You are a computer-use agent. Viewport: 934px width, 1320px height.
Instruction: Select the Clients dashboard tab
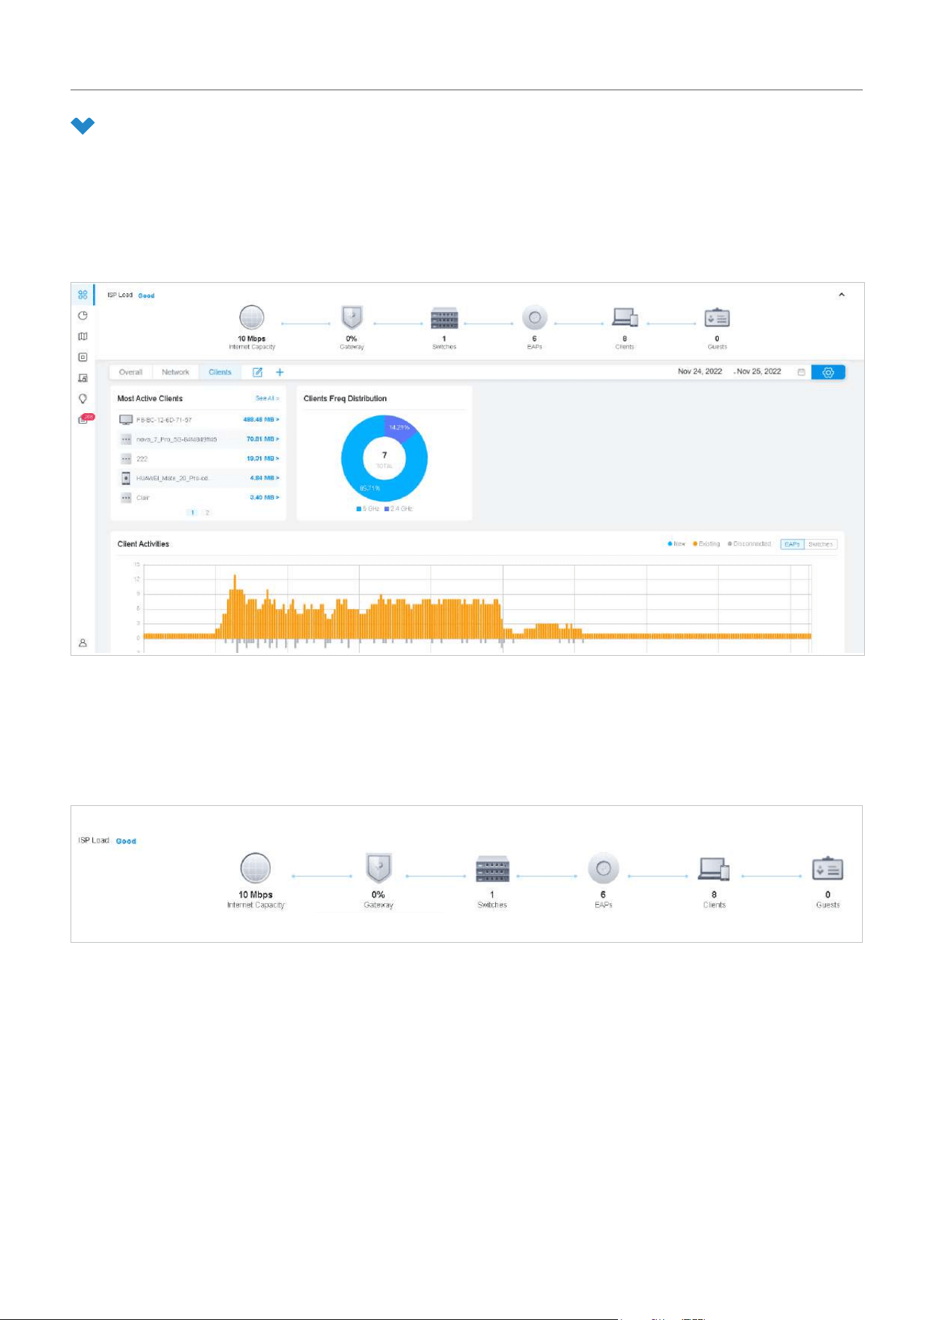[220, 372]
